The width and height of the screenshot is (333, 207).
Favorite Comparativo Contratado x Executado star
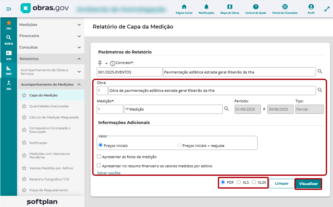(x=24, y=130)
